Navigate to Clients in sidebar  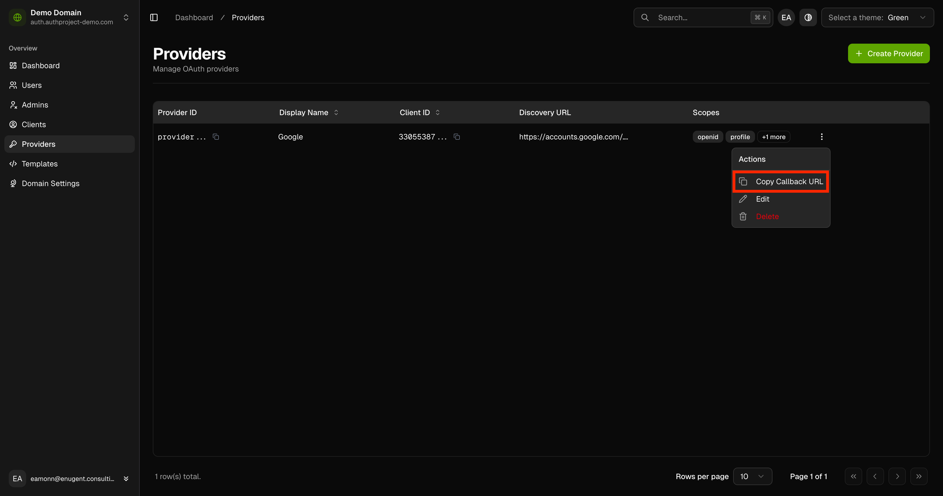tap(70, 124)
